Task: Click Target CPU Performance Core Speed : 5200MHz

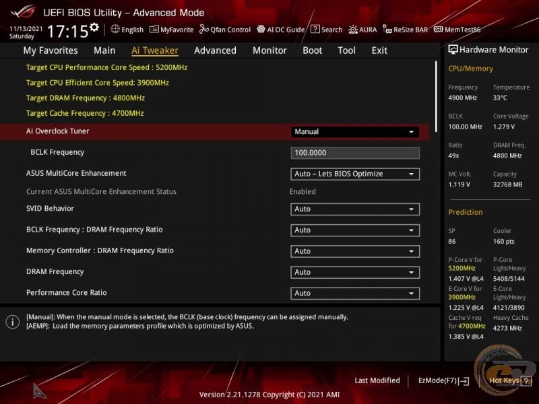Action: click(x=106, y=67)
